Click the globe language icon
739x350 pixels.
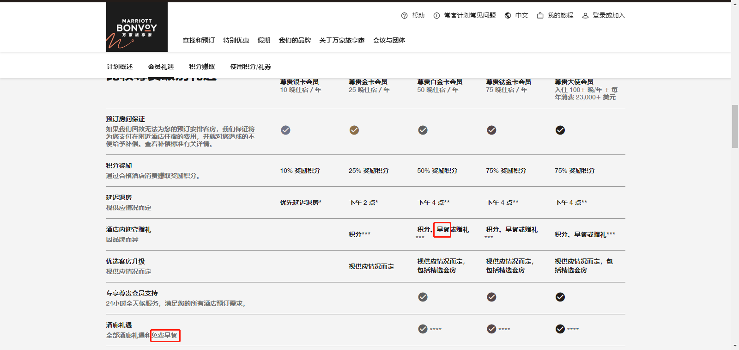[x=508, y=16]
